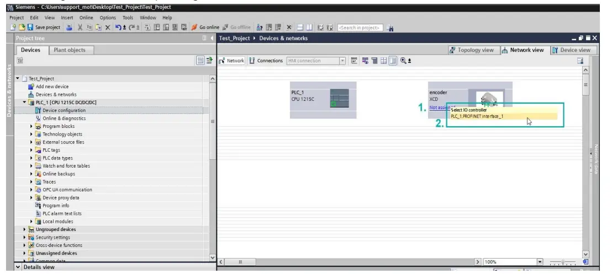Click the Split editor horizontally icon
Screen dimensions: 612x274
(x=300, y=27)
